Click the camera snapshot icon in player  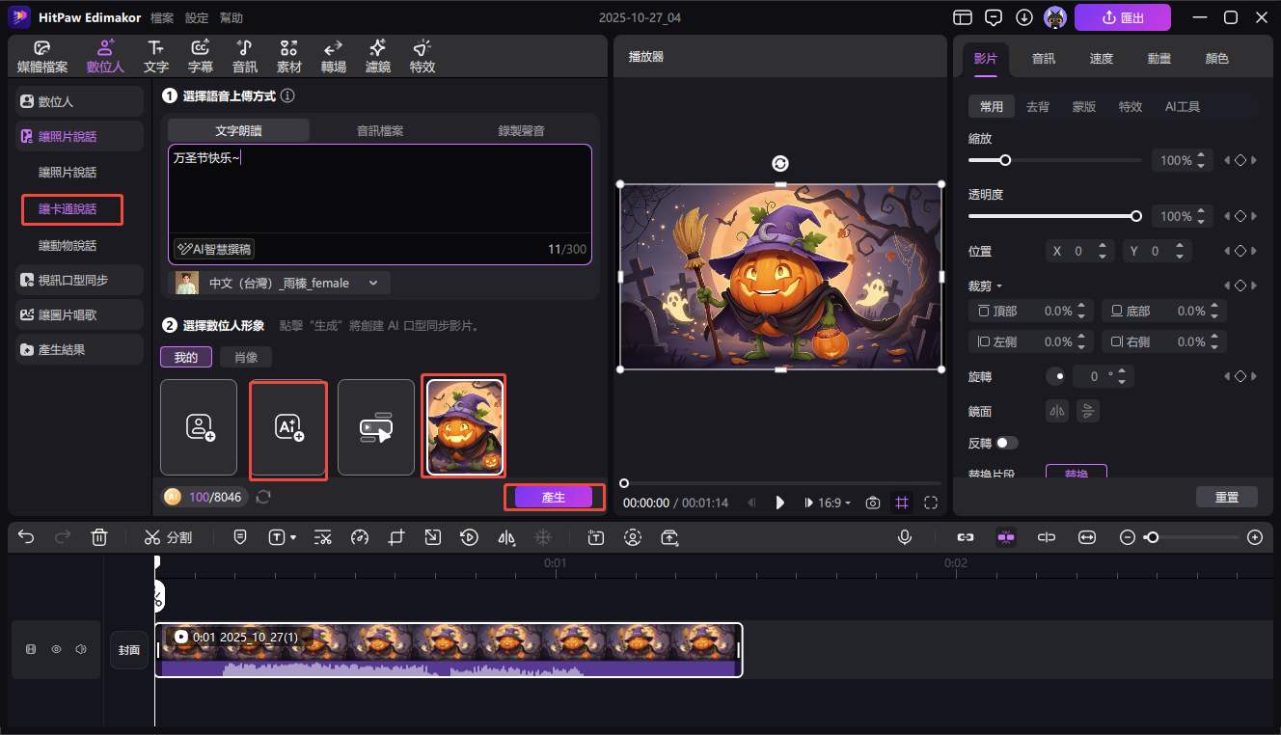[x=873, y=503]
